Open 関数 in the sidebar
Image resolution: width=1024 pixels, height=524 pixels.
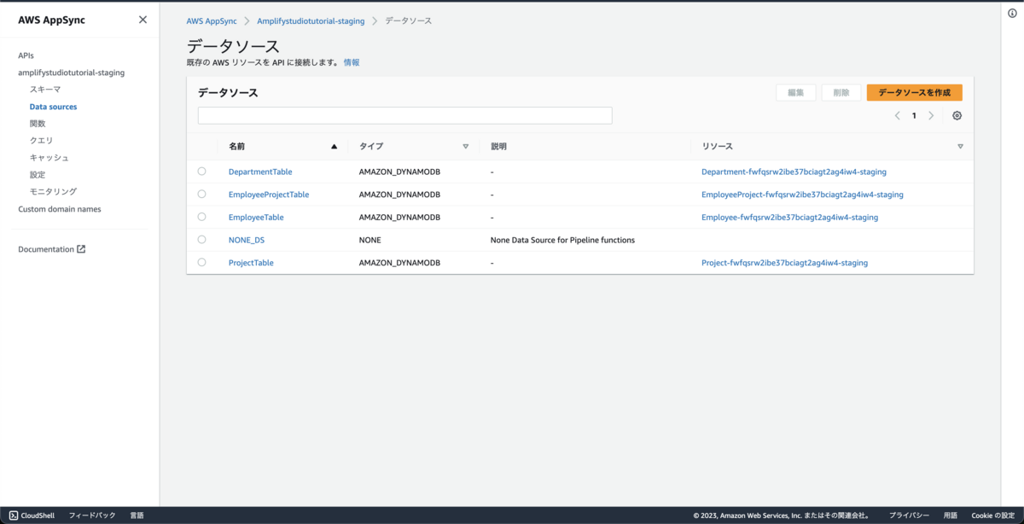[38, 124]
